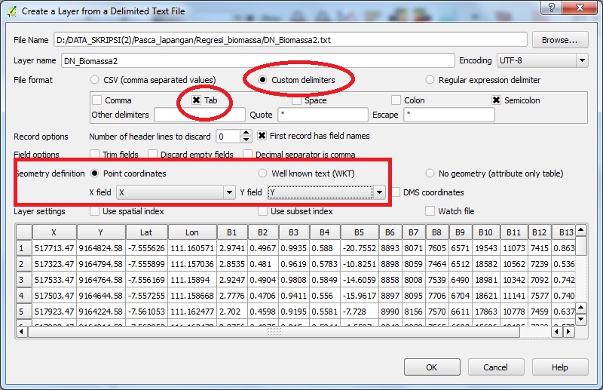This screenshot has width=603, height=390.
Task: Click preview table left scroll arrow
Action: coord(22,331)
